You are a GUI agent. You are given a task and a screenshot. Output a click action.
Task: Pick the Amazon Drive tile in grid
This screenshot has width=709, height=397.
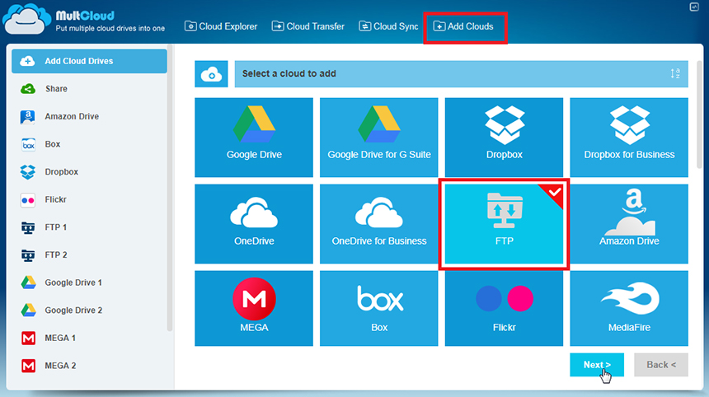[629, 223]
